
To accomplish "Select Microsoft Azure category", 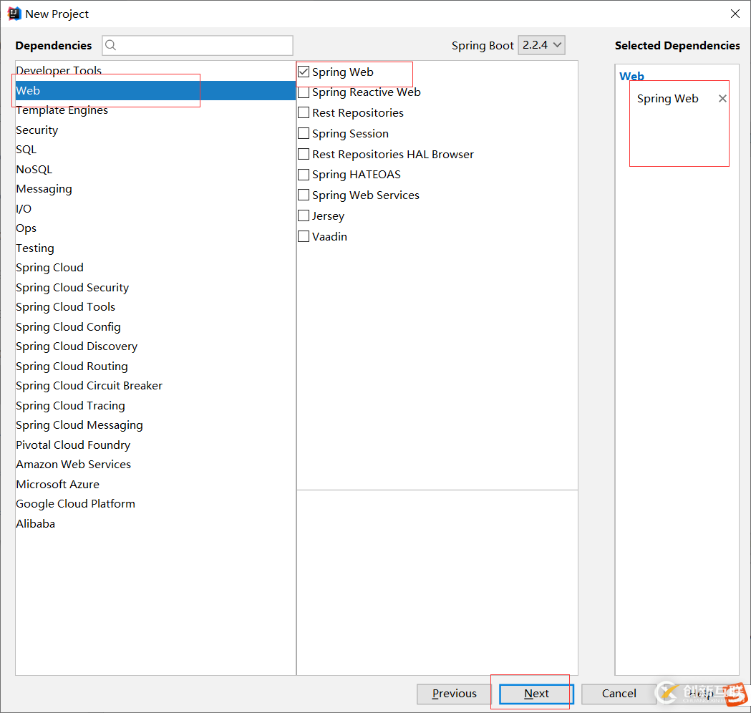I will pyautogui.click(x=155, y=484).
